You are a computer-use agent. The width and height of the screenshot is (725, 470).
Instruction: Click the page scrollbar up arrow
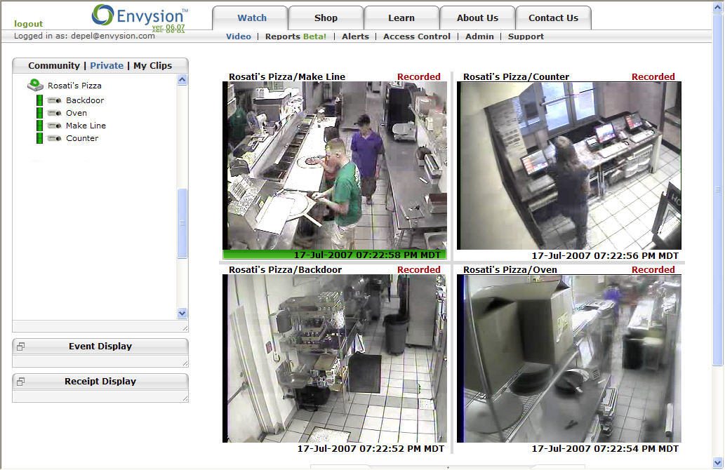[717, 8]
